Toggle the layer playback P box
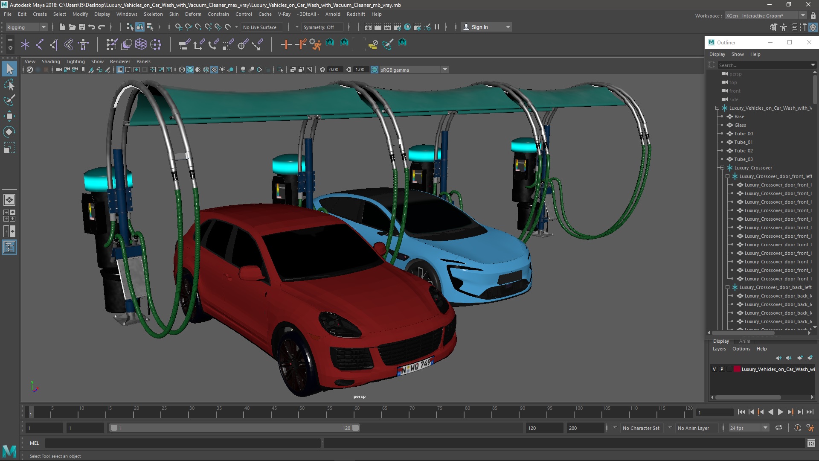Image resolution: width=819 pixels, height=461 pixels. click(722, 369)
